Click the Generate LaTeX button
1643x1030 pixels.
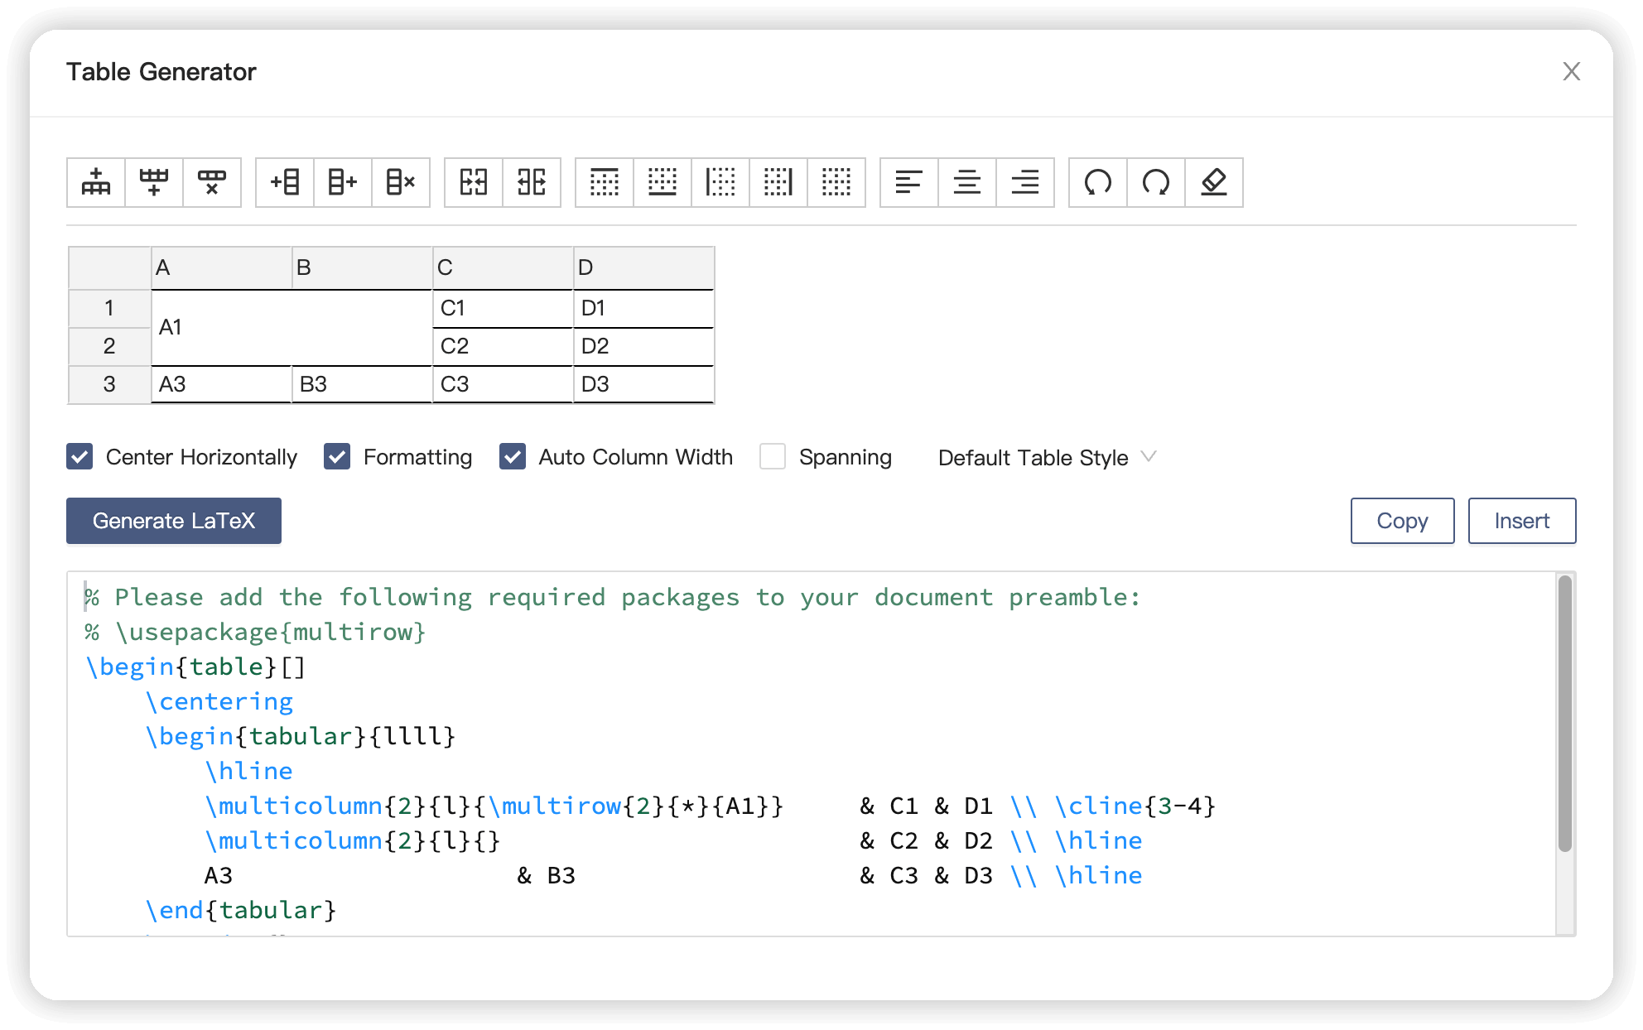coord(173,521)
